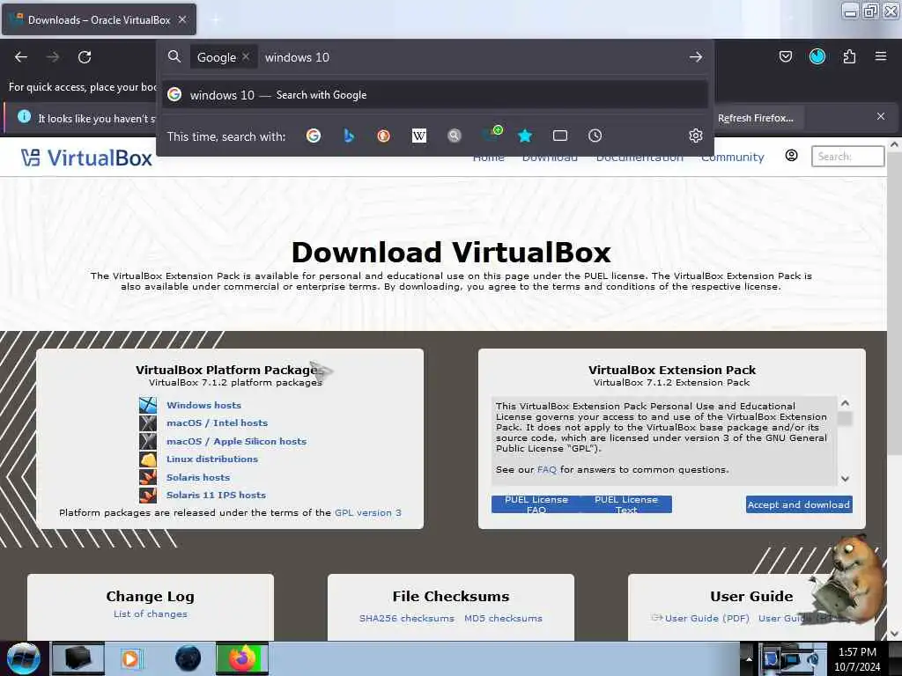
Task: Click the page scrollbar up arrow
Action: tap(894, 145)
